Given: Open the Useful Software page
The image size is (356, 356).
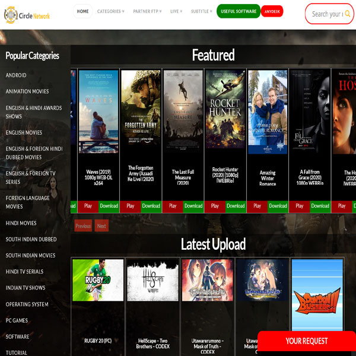Looking at the screenshot, I should click(x=239, y=11).
